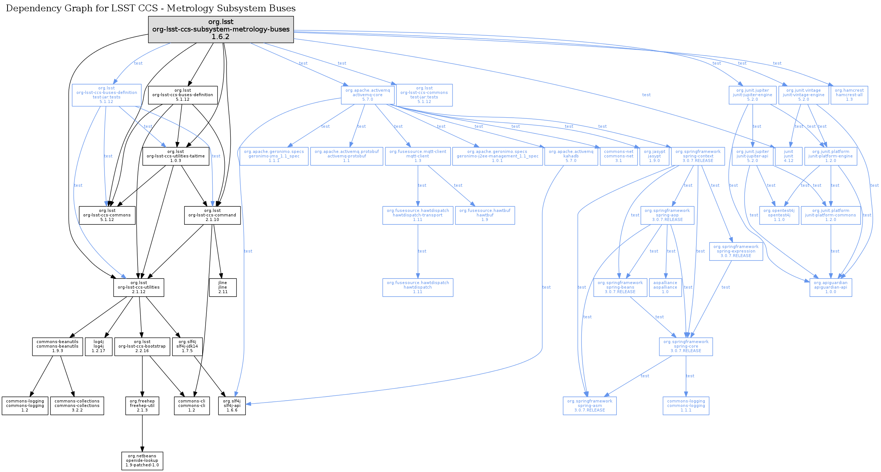Select the mqtt-client 1.3 node
The width and height of the screenshot is (881, 472).
(x=418, y=156)
